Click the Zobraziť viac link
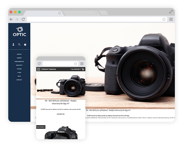184x146 pixels. 61,114
